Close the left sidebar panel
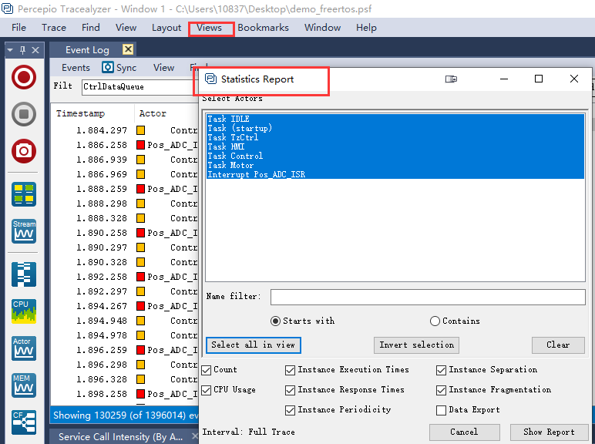 [35, 49]
